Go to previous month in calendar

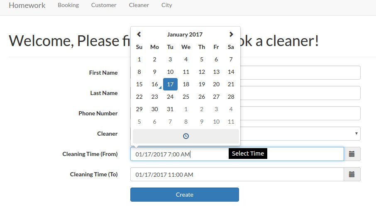pyautogui.click(x=139, y=34)
